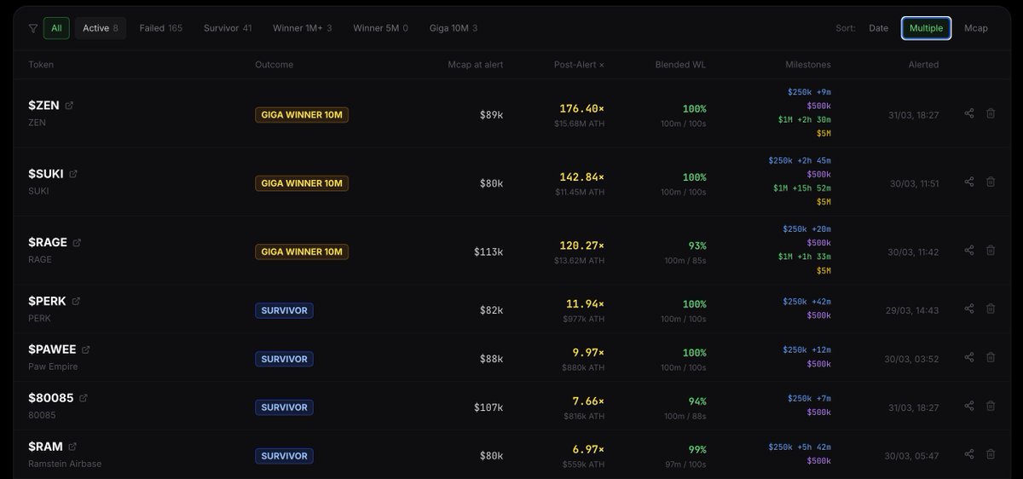
Task: Share the $ZEN alert row
Action: pyautogui.click(x=969, y=113)
